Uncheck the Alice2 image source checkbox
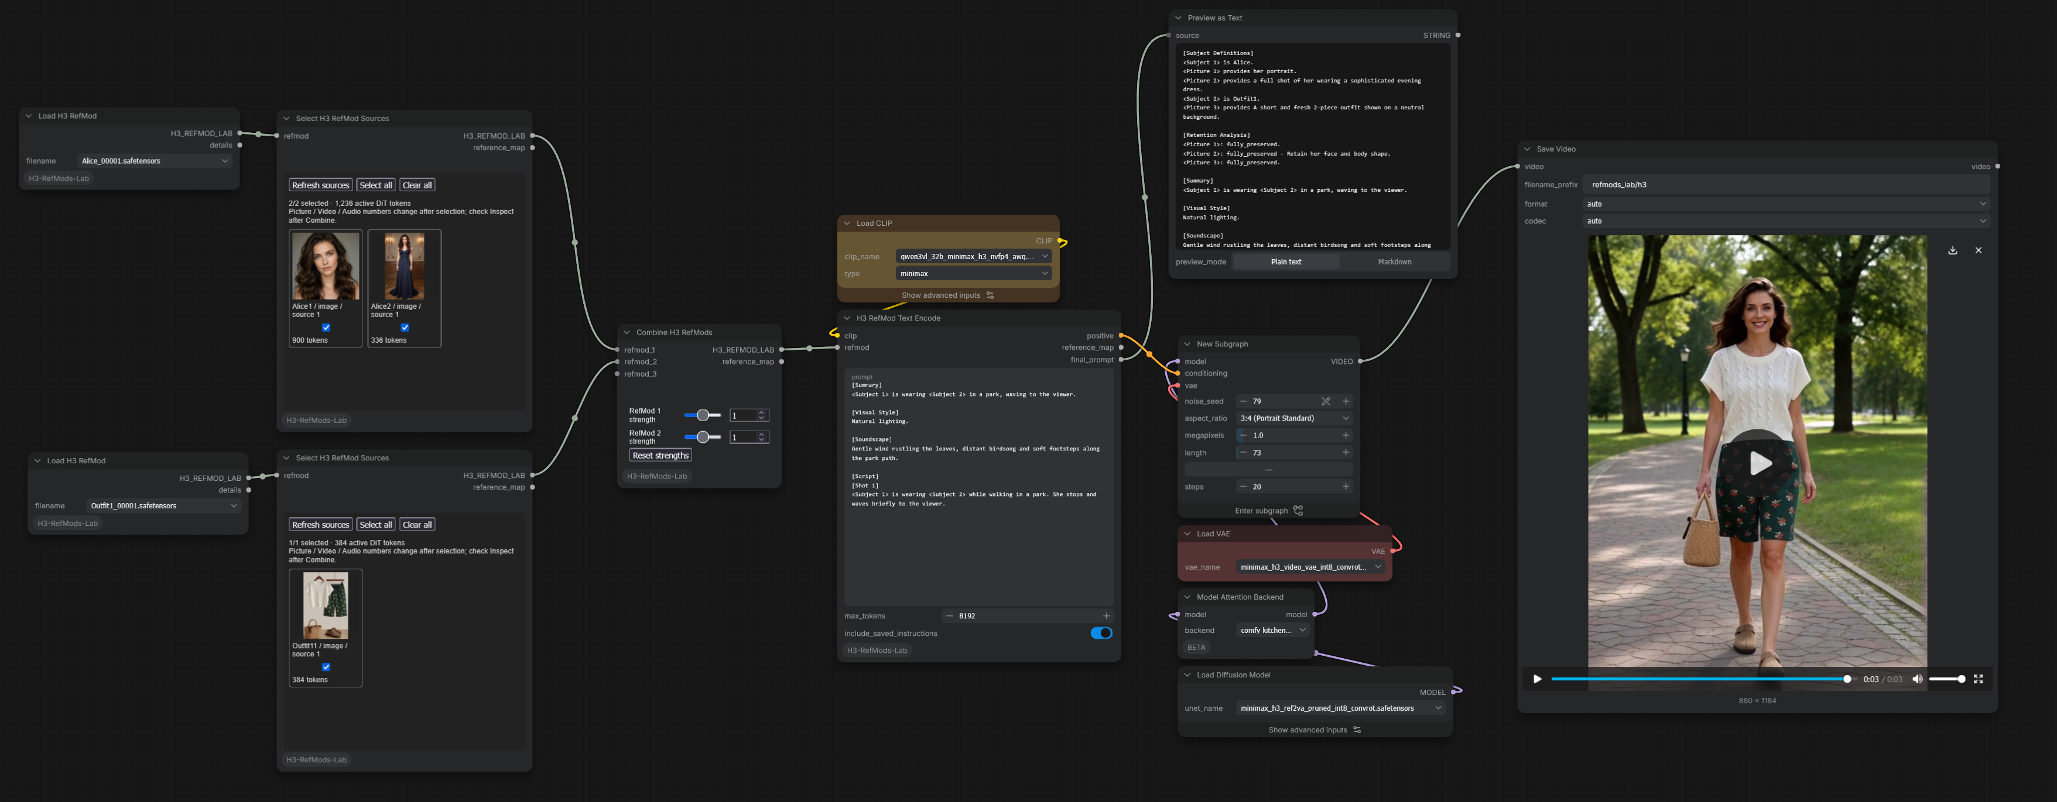This screenshot has height=802, width=2057. pyautogui.click(x=405, y=328)
